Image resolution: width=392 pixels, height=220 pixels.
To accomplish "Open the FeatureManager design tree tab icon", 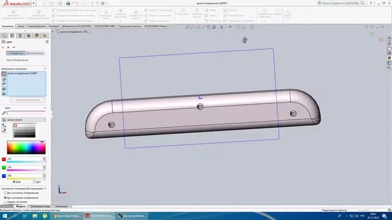I will [x=4, y=35].
